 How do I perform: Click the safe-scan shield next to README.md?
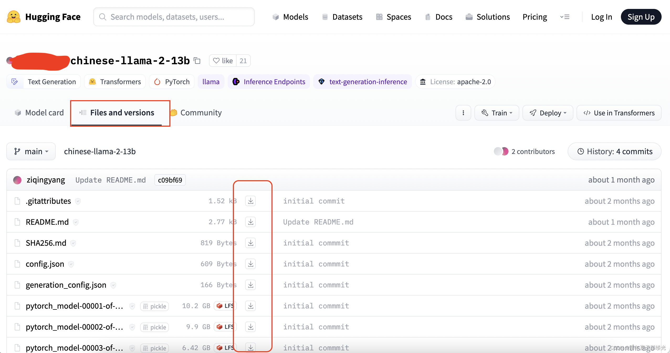(x=76, y=222)
